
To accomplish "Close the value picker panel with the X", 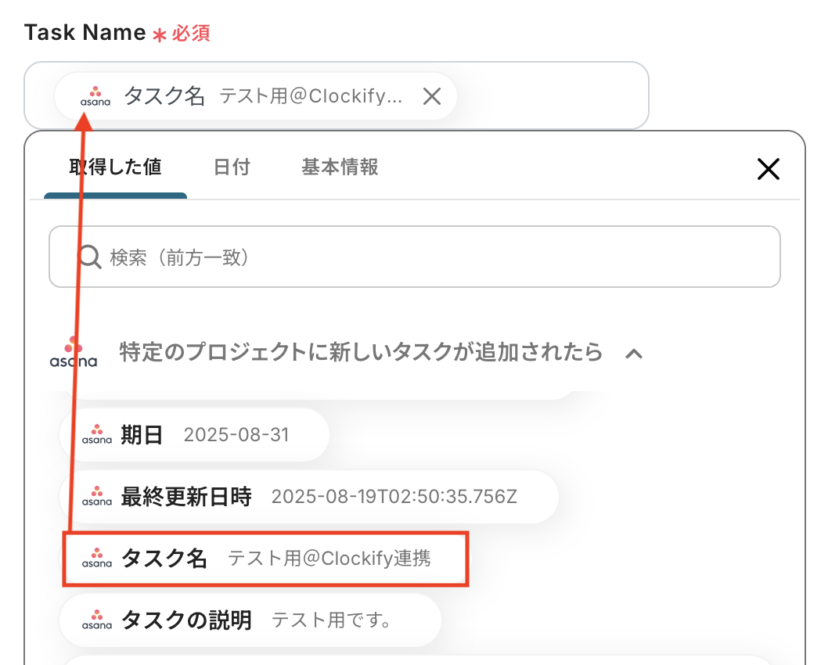I will [769, 169].
